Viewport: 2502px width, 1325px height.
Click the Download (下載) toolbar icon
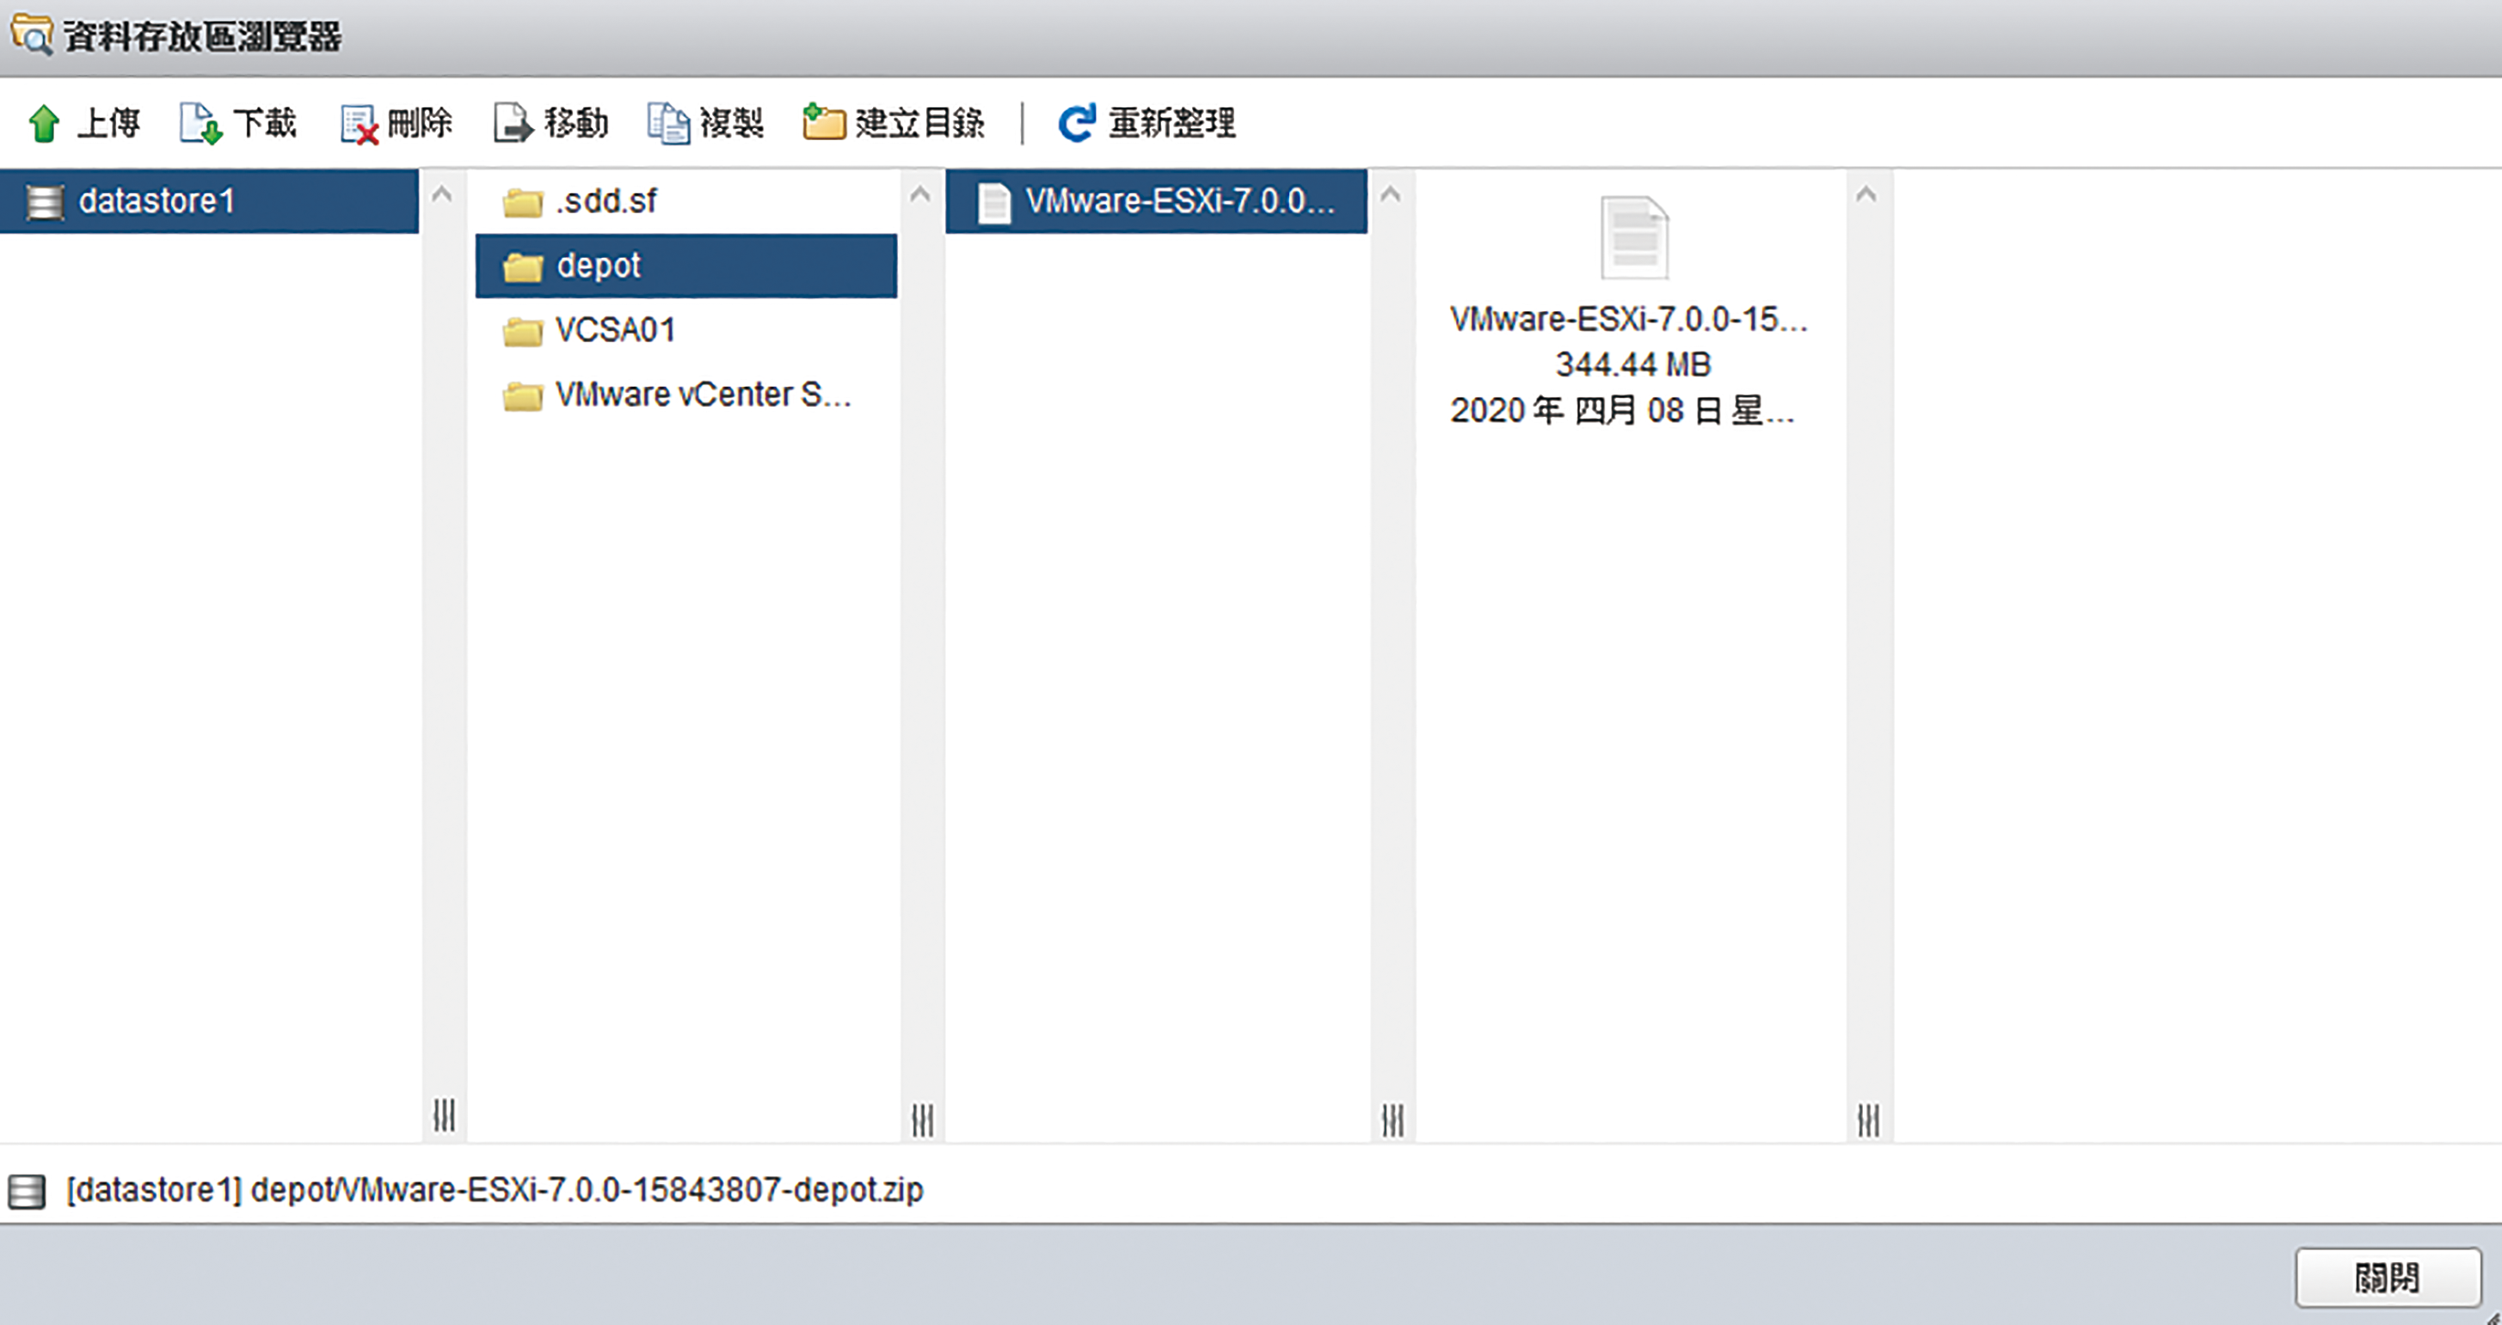tap(201, 125)
